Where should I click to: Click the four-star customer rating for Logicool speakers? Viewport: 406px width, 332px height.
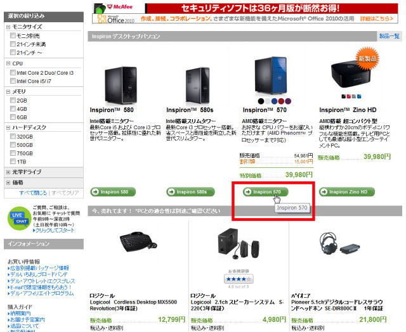tap(239, 279)
